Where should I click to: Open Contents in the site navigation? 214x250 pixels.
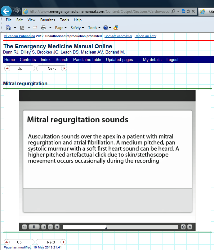[28, 60]
